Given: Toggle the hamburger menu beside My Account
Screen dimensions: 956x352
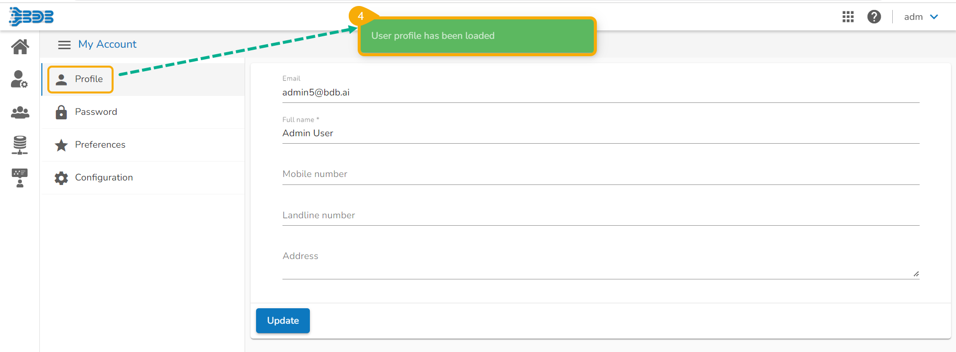Looking at the screenshot, I should [64, 45].
